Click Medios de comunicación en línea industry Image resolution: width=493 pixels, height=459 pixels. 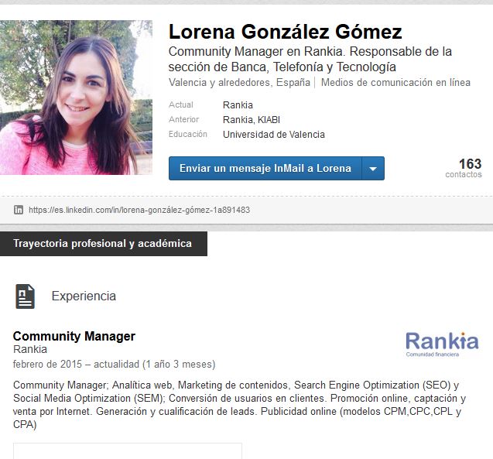[395, 82]
